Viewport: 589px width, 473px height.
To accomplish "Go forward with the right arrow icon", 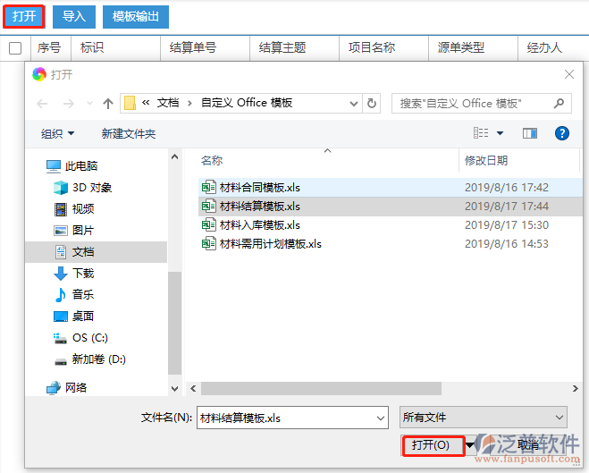I will coord(68,104).
